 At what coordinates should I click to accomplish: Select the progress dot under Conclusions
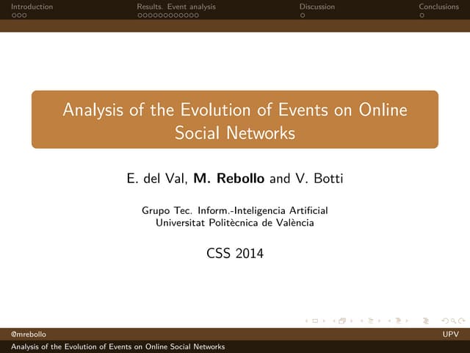tap(422, 15)
